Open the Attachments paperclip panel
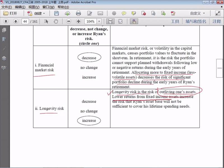 pyautogui.click(x=4, y=49)
